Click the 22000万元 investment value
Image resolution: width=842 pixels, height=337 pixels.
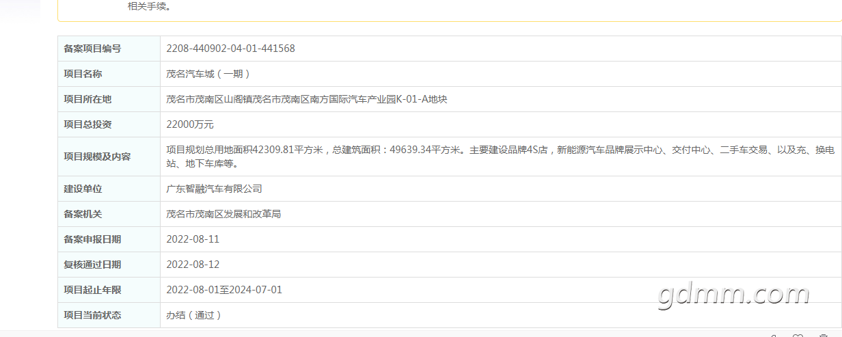[x=190, y=124]
